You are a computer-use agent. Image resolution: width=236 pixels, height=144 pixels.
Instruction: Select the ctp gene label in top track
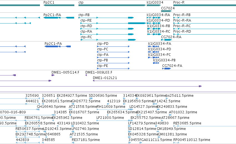(x=81, y=2)
